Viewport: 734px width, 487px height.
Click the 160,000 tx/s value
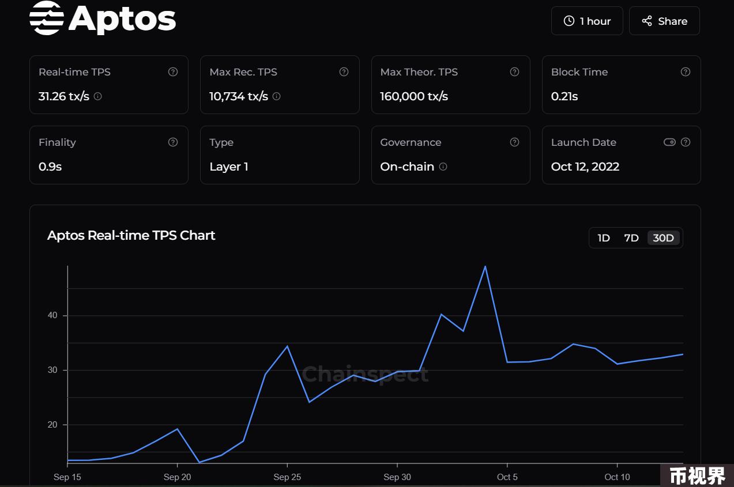(x=414, y=96)
